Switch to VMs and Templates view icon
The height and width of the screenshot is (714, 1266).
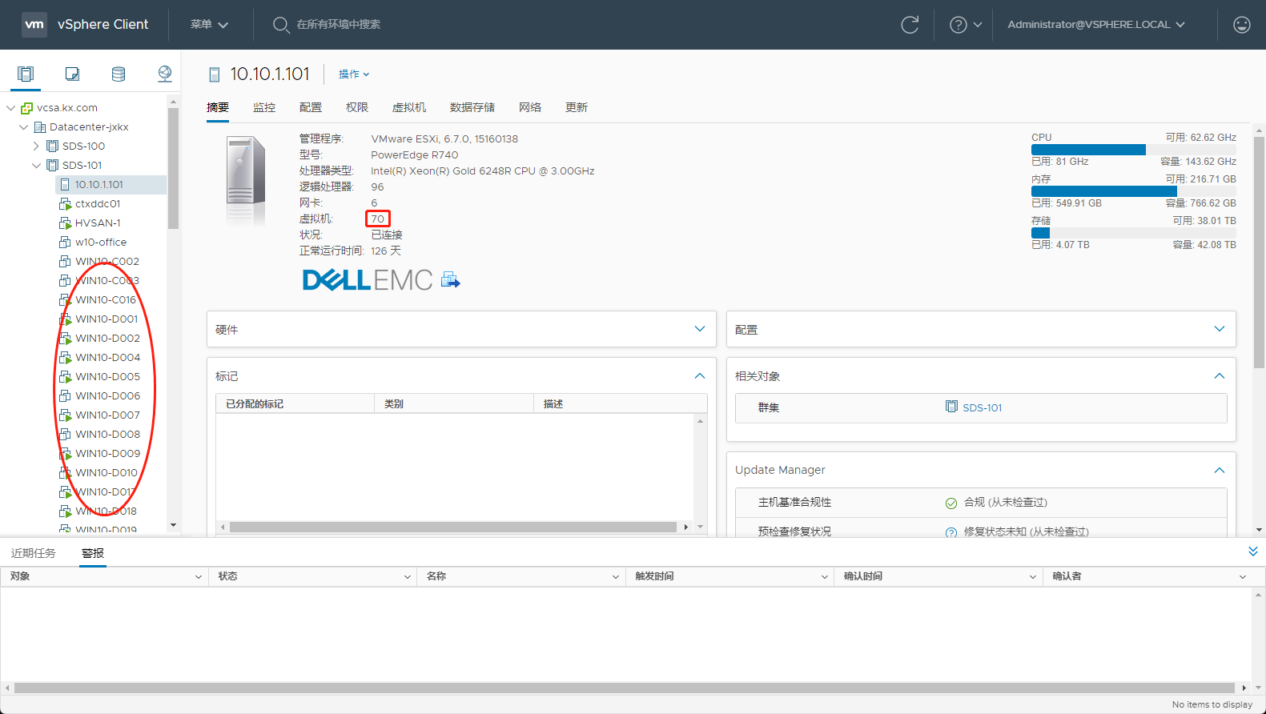click(x=72, y=74)
